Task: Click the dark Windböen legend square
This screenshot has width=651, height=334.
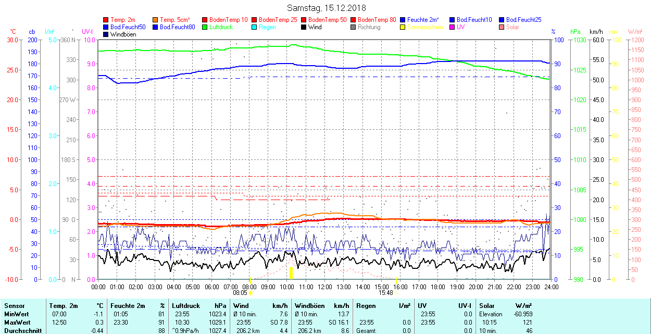Action: [x=106, y=34]
